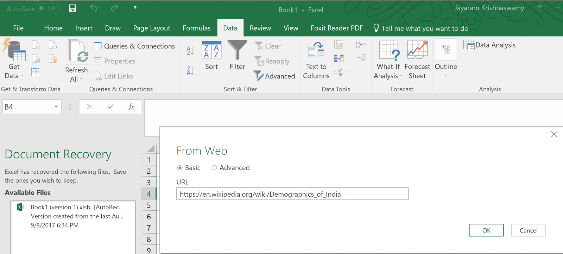
Task: Switch to the Formulas tab
Action: [x=196, y=28]
